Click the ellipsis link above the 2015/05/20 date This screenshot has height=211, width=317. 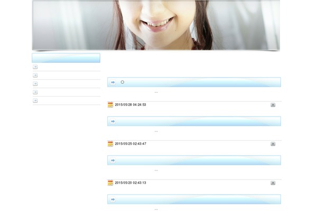(156, 170)
